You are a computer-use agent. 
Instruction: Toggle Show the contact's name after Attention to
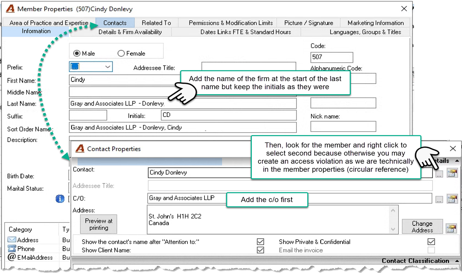(x=261, y=242)
